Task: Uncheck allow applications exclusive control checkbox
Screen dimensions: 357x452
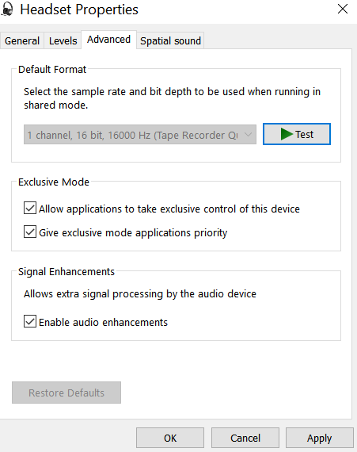Action: click(30, 208)
